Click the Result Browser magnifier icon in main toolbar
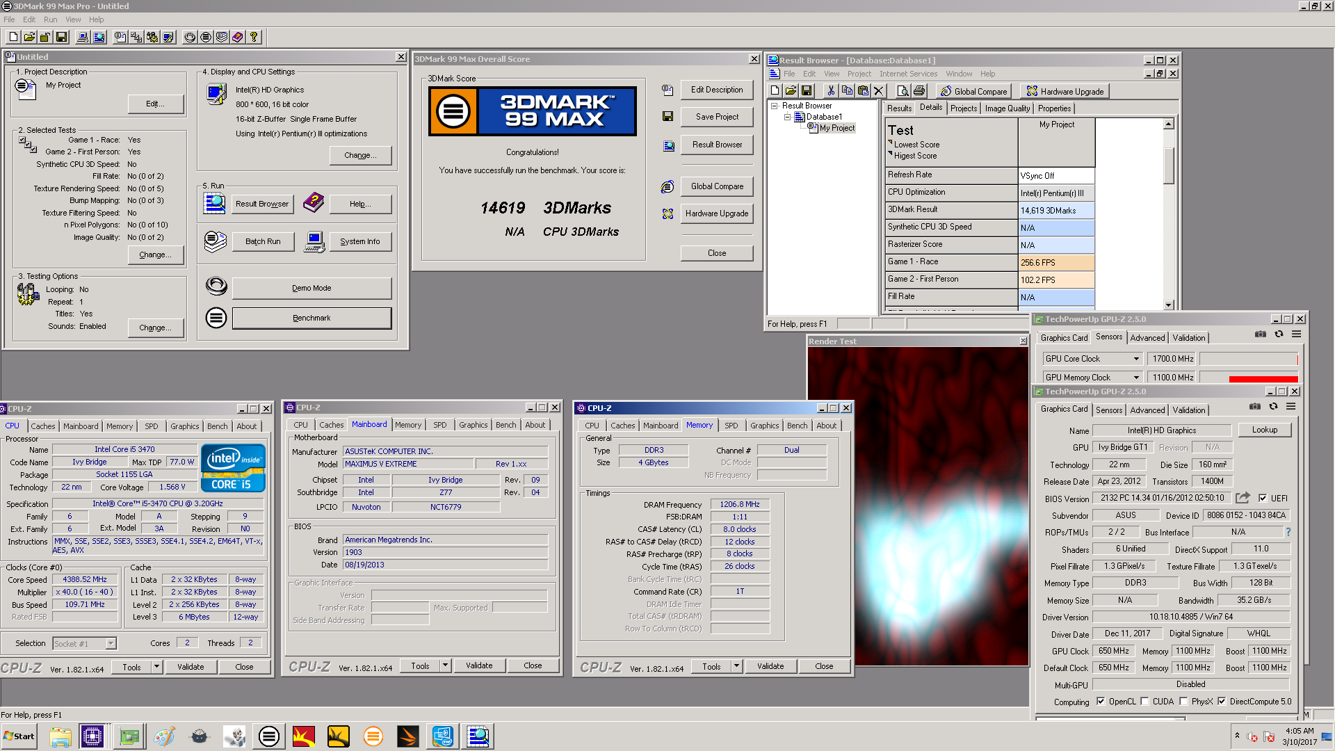The width and height of the screenshot is (1335, 751). tap(99, 37)
